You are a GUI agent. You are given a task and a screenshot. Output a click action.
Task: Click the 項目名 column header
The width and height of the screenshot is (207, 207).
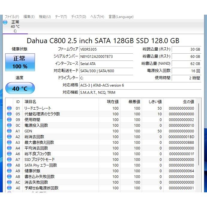[x=61, y=102]
